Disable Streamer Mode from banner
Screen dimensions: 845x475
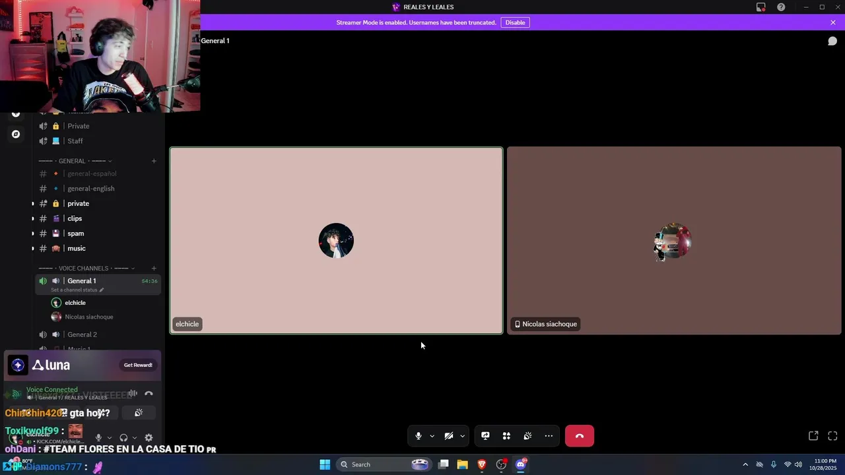[515, 22]
